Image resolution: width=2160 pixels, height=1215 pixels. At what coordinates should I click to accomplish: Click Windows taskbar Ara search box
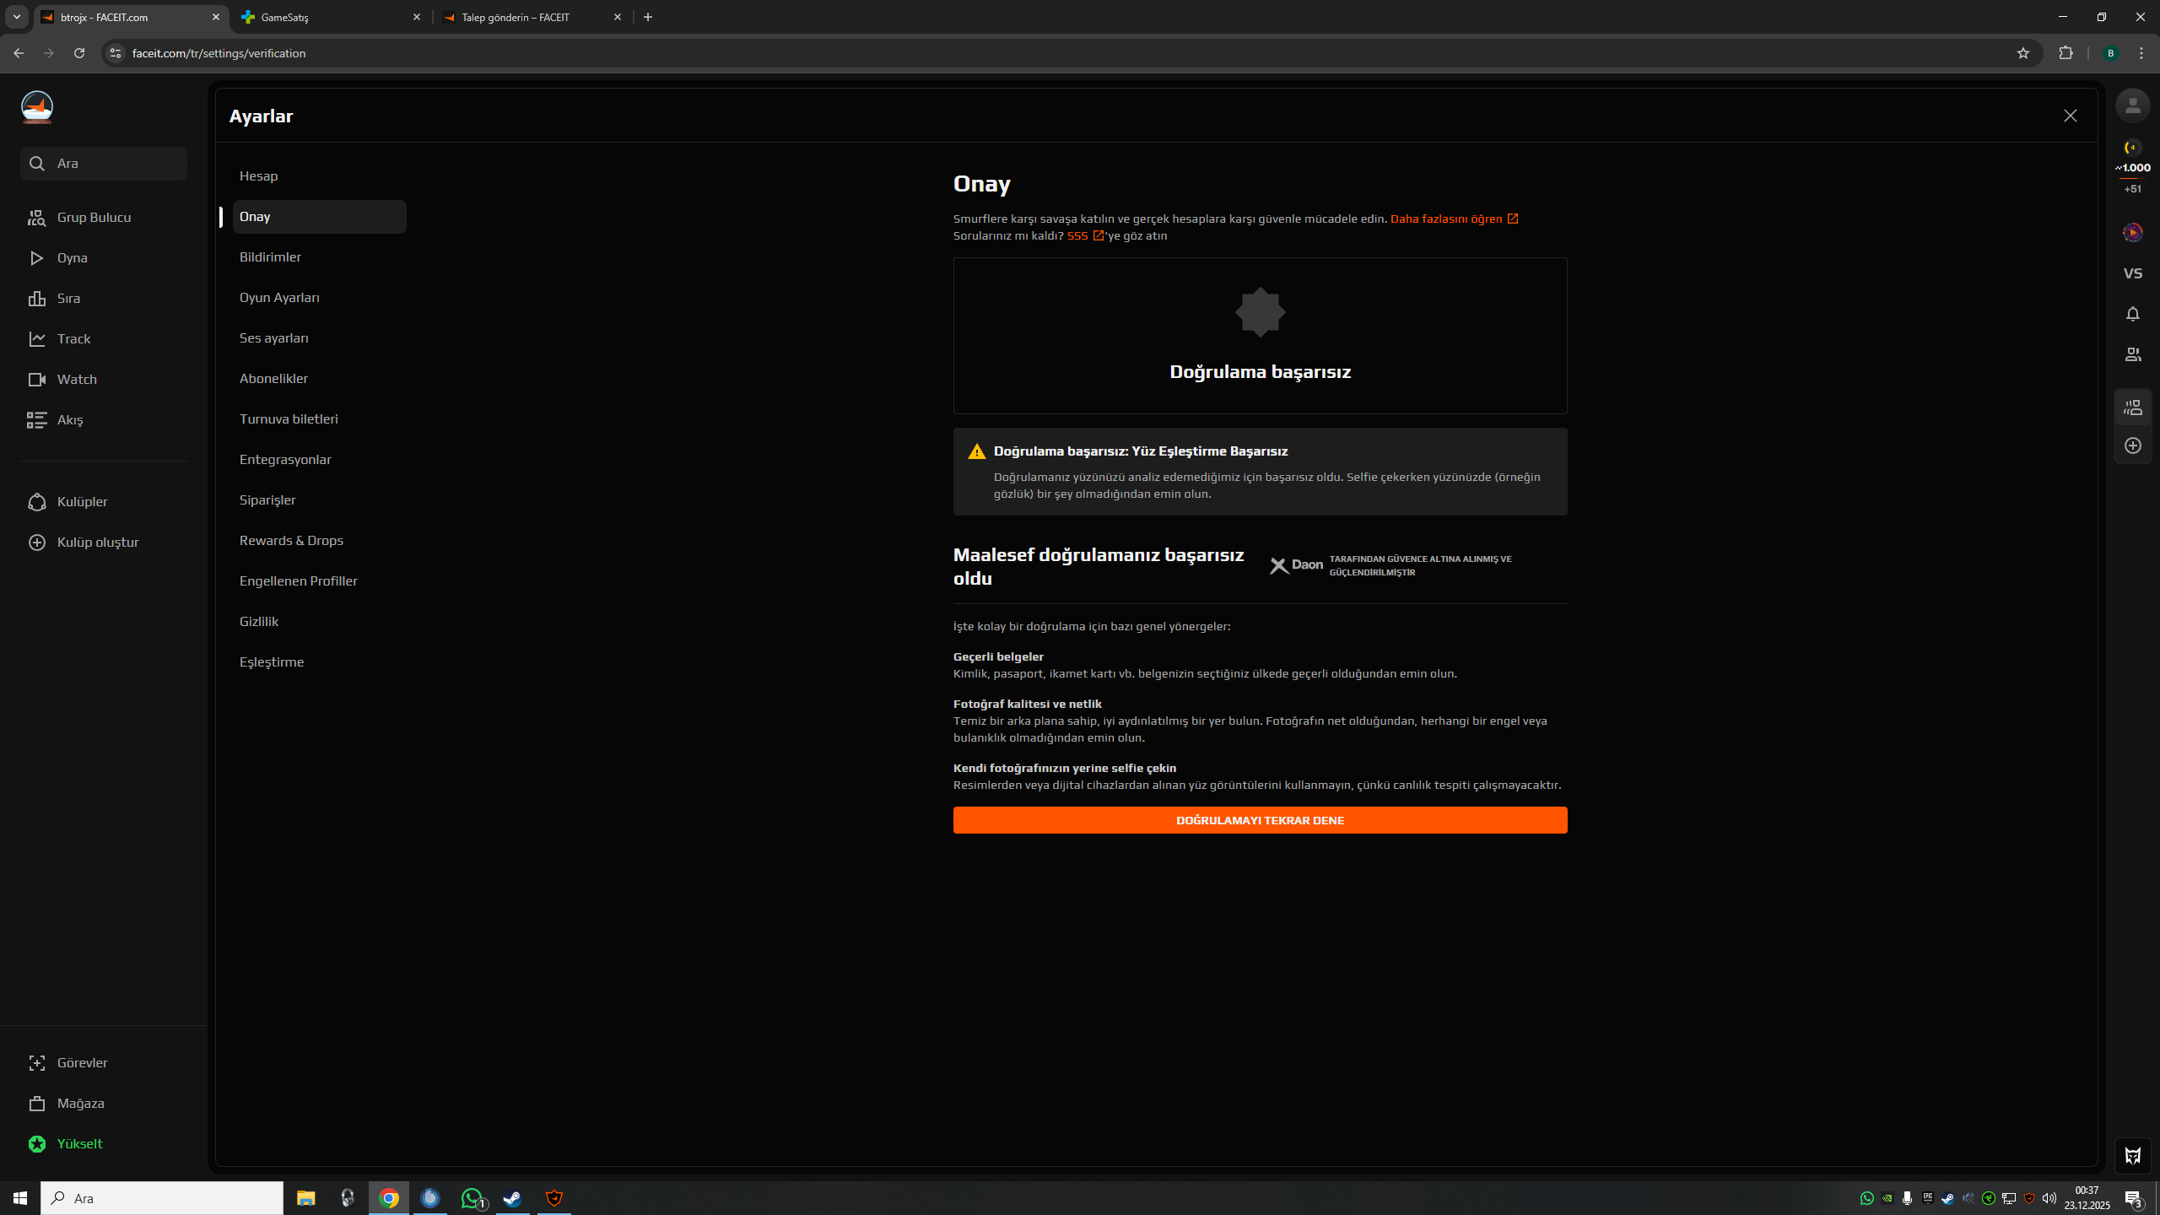pos(162,1198)
